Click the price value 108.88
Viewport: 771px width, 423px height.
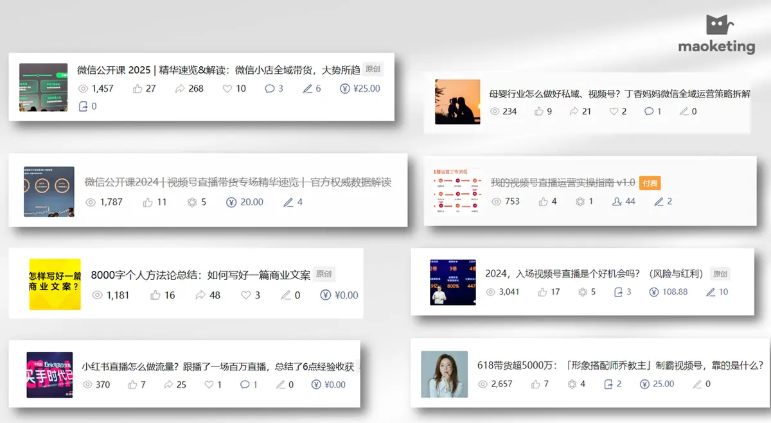[x=675, y=292]
